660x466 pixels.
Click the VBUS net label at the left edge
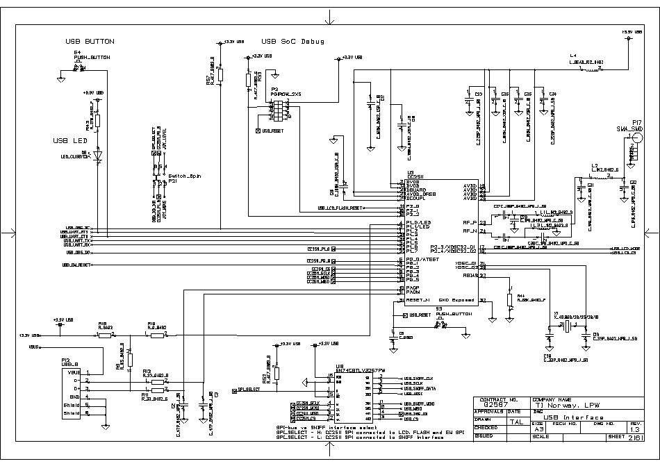click(35, 347)
